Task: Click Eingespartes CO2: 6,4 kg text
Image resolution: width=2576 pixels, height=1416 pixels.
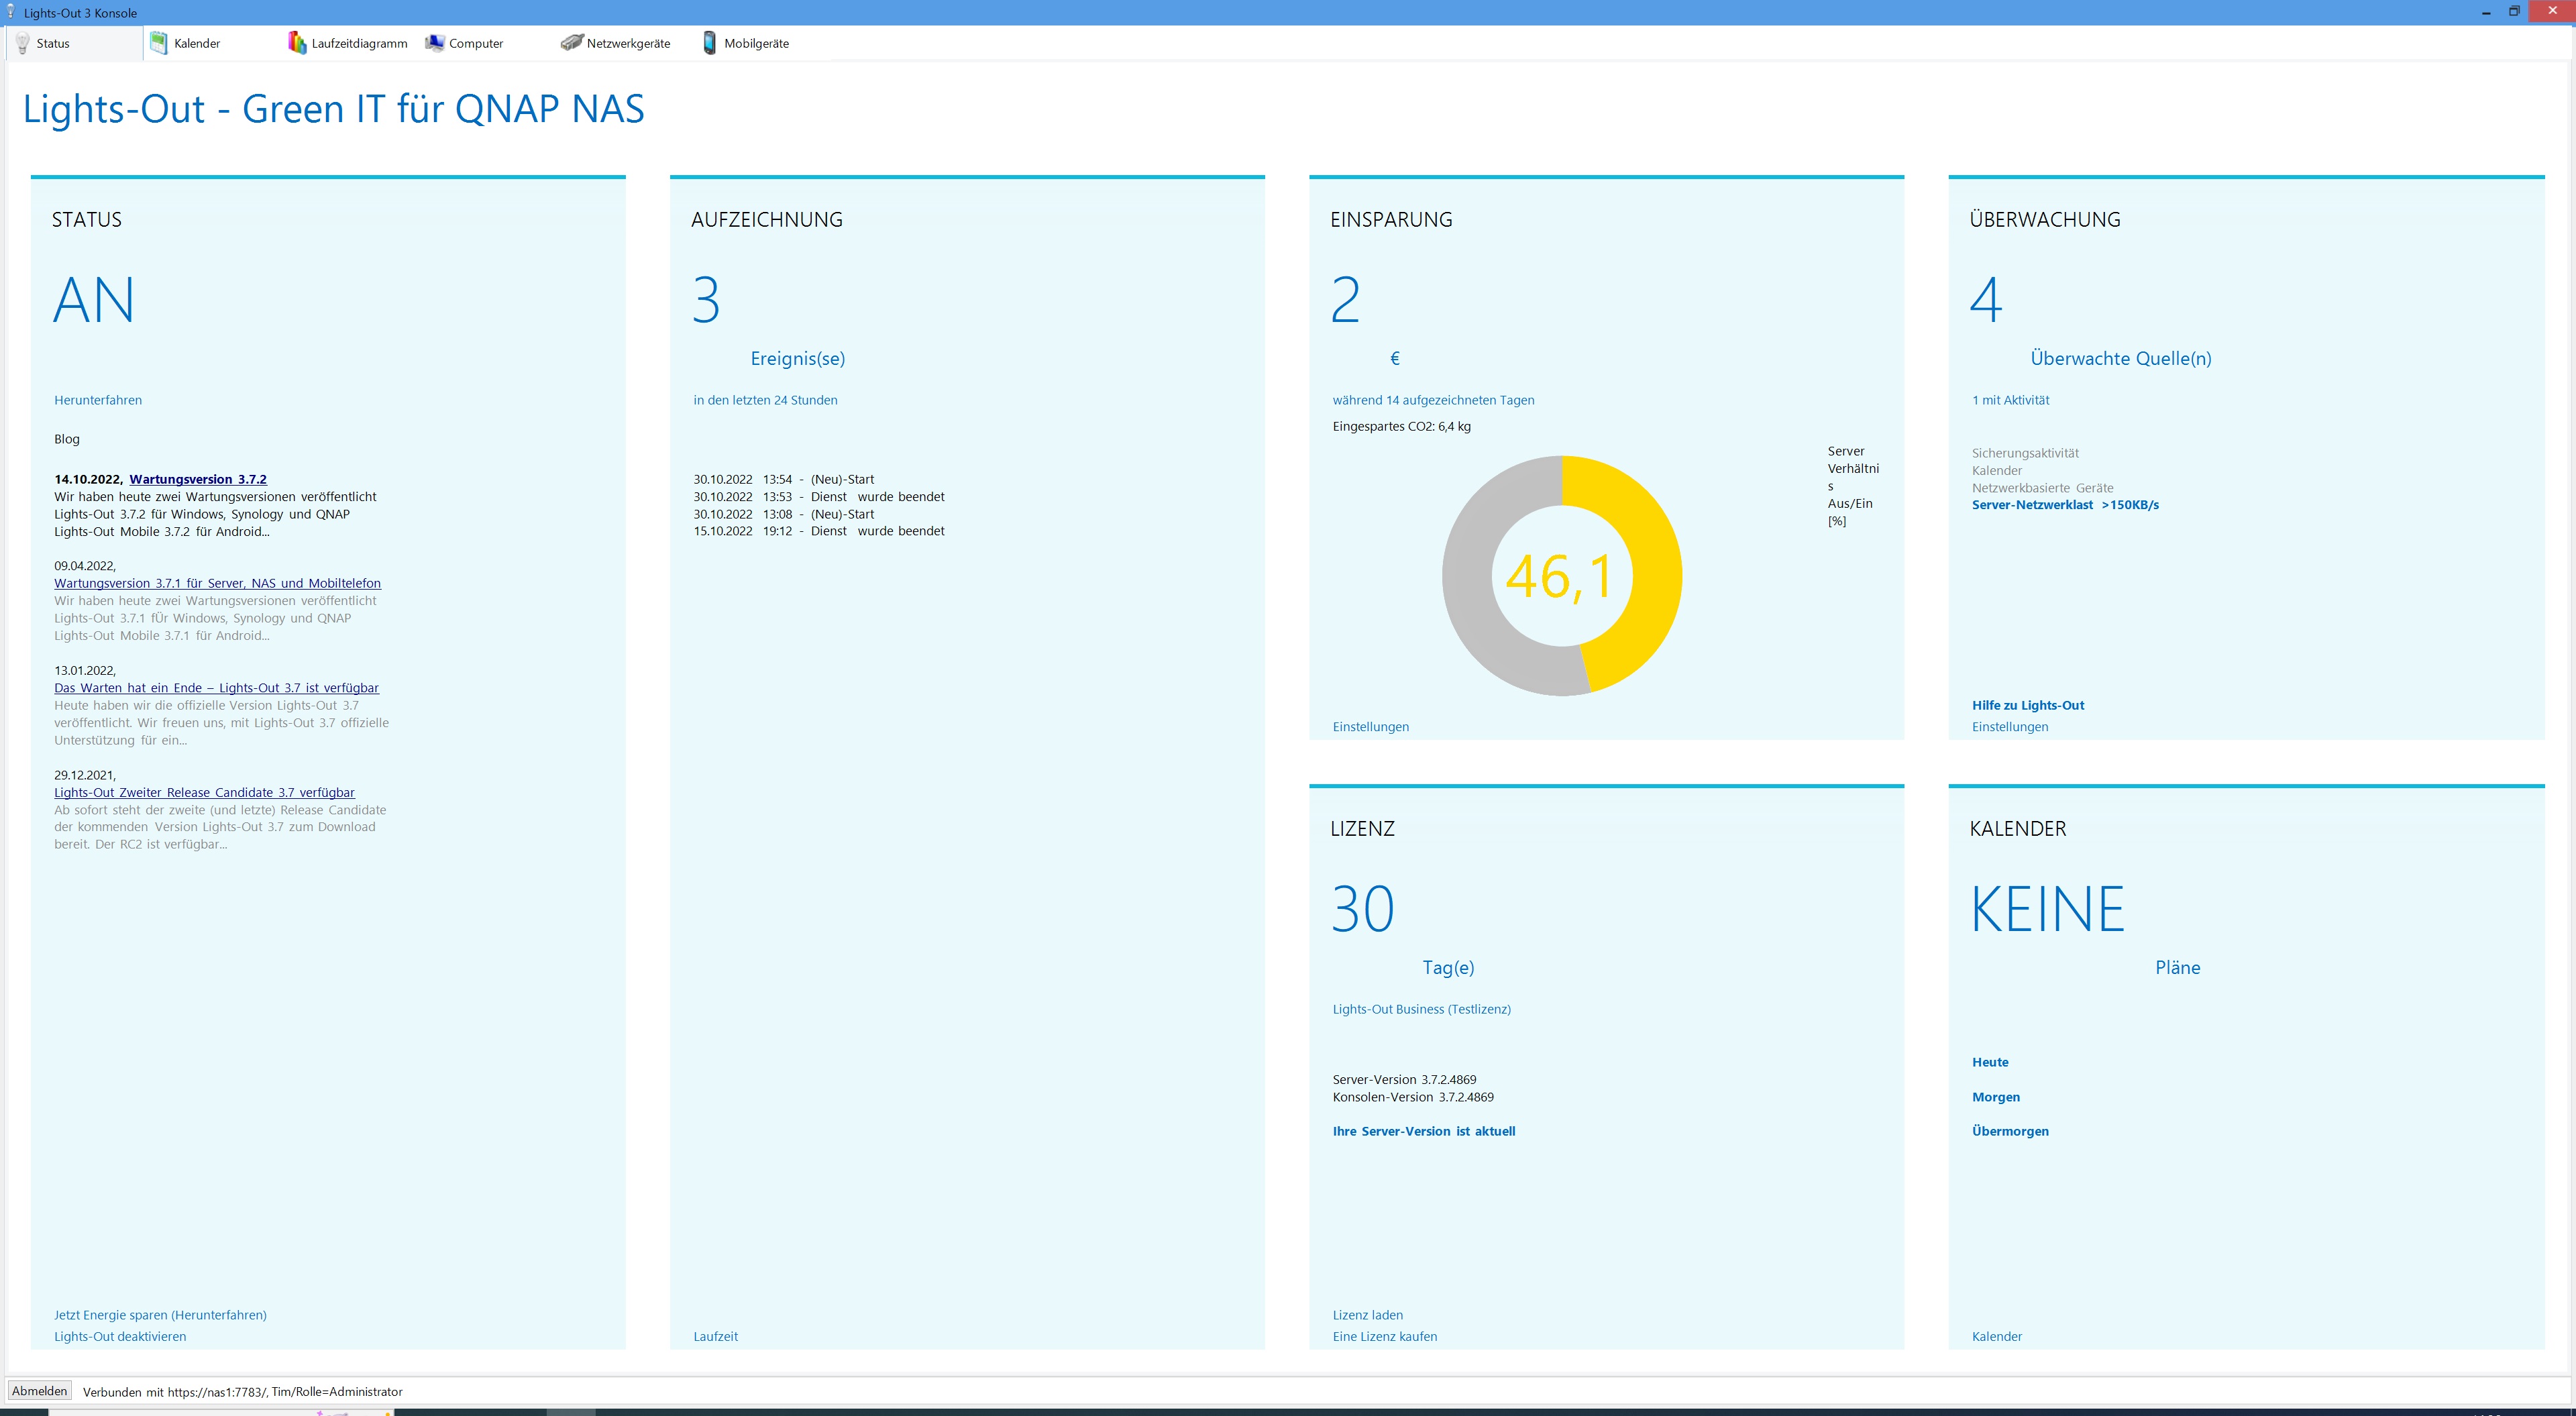Action: pyautogui.click(x=1402, y=426)
